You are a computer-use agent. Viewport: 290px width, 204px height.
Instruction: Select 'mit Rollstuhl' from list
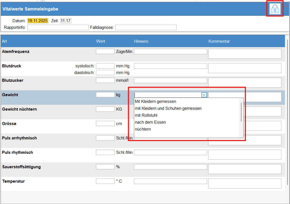146,115
